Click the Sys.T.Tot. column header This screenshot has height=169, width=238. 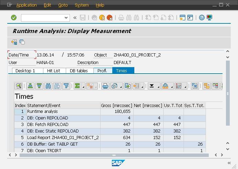click(195, 105)
